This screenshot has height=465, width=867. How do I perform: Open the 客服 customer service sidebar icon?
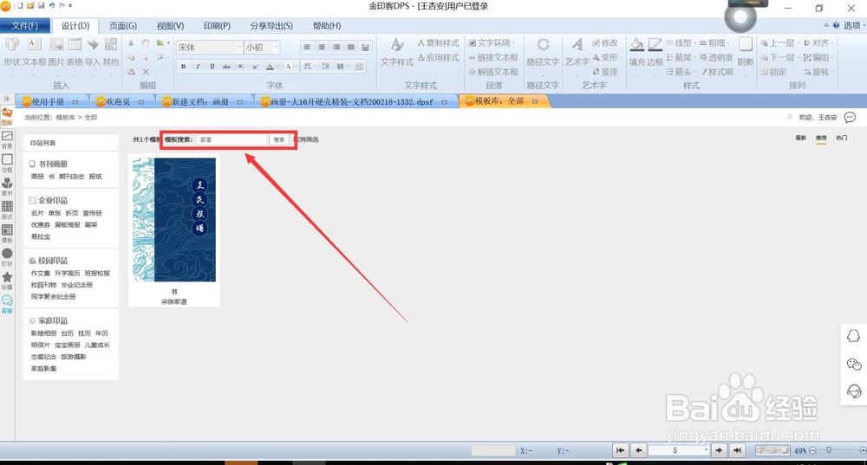point(7,305)
